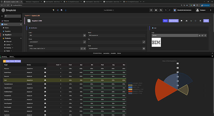Sort by the Count column dropdown arrow
Viewport: 214px width, 116px height.
click(60, 65)
